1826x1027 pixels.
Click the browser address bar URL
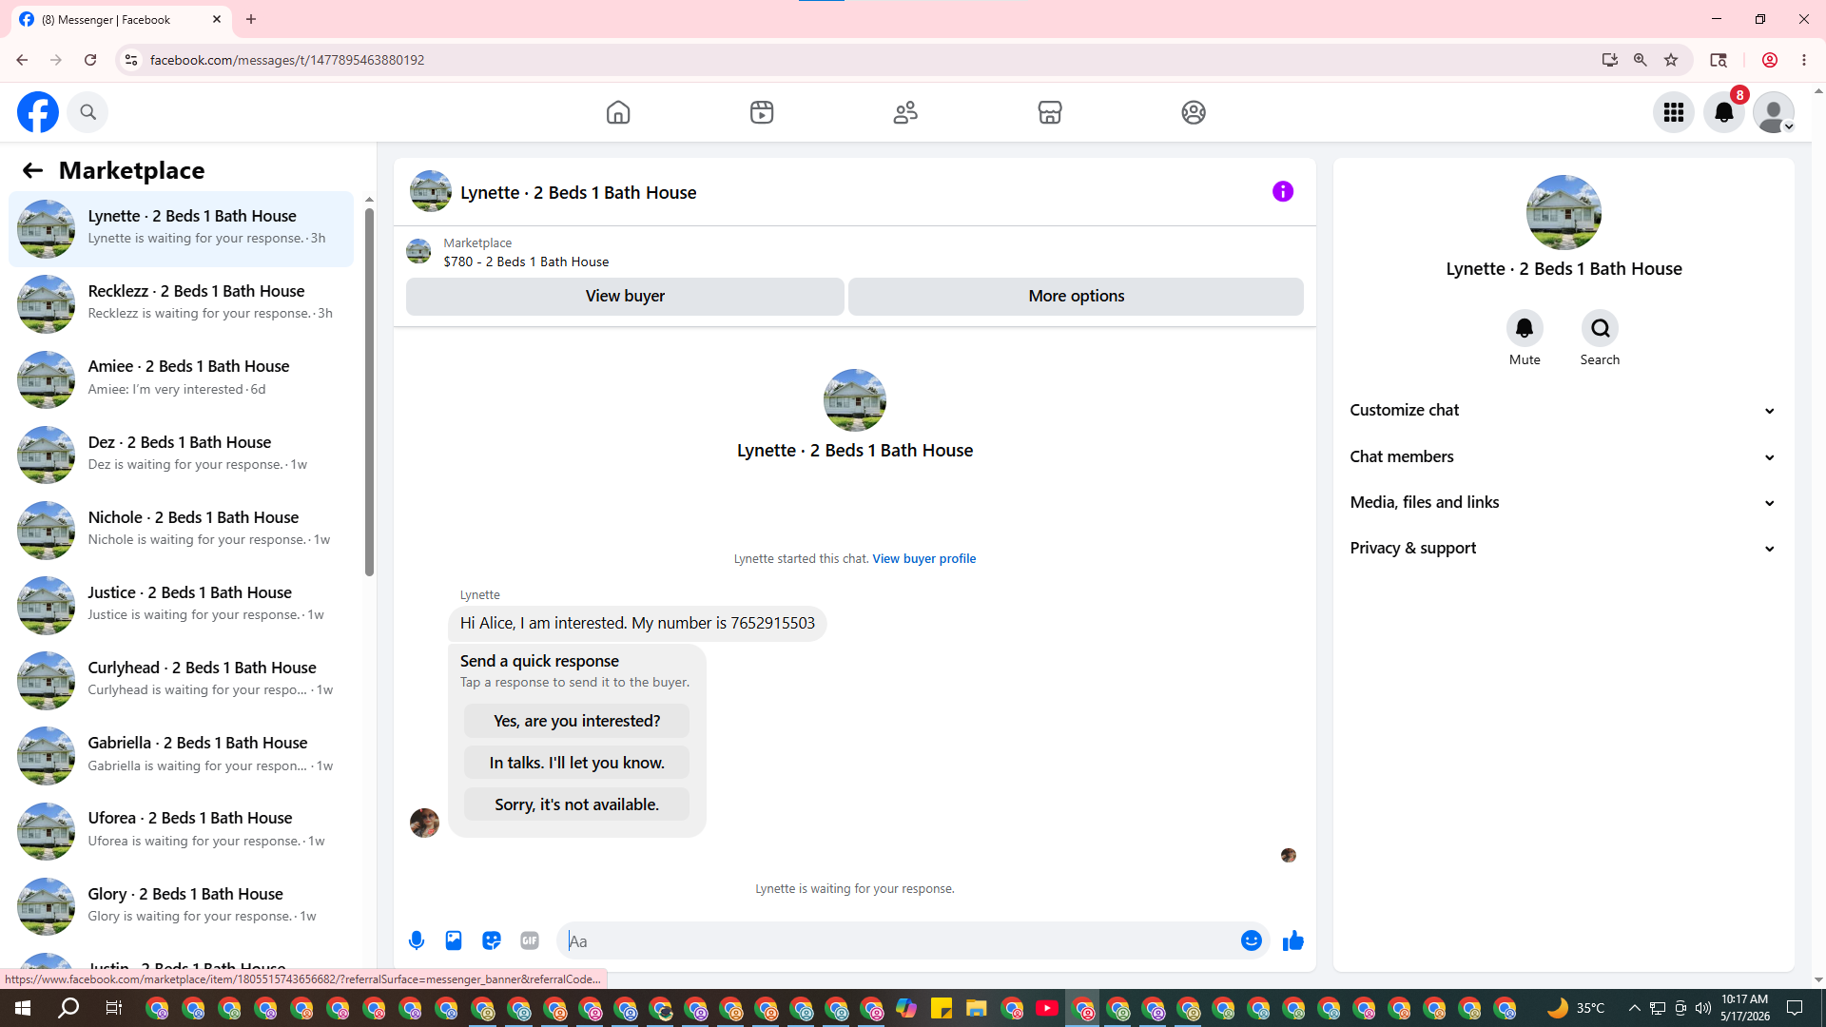coord(287,60)
